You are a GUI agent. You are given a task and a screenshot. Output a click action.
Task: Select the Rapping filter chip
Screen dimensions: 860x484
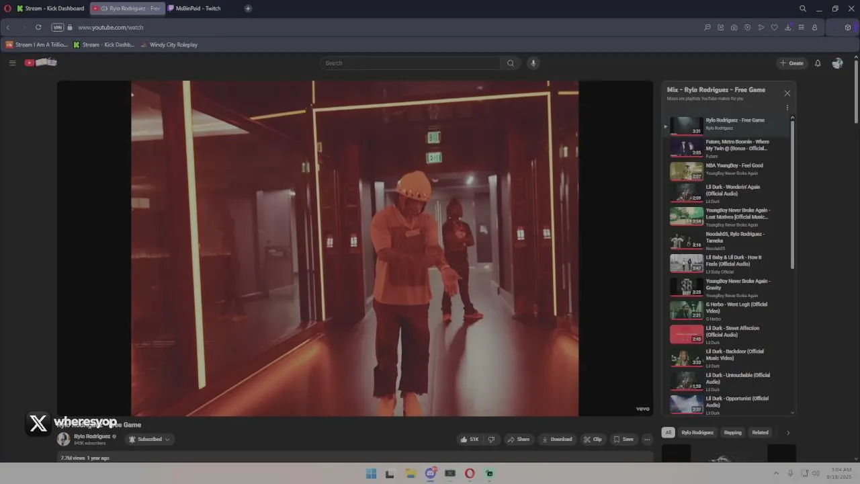pyautogui.click(x=732, y=432)
